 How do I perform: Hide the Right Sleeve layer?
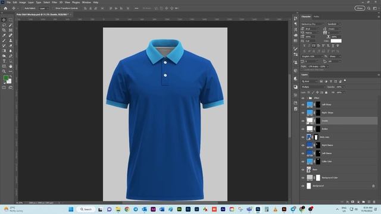[303, 145]
